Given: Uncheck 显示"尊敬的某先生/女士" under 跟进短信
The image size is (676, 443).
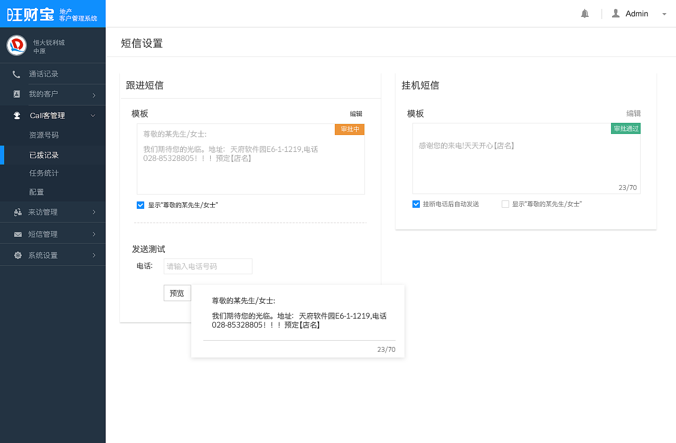Looking at the screenshot, I should click(140, 205).
